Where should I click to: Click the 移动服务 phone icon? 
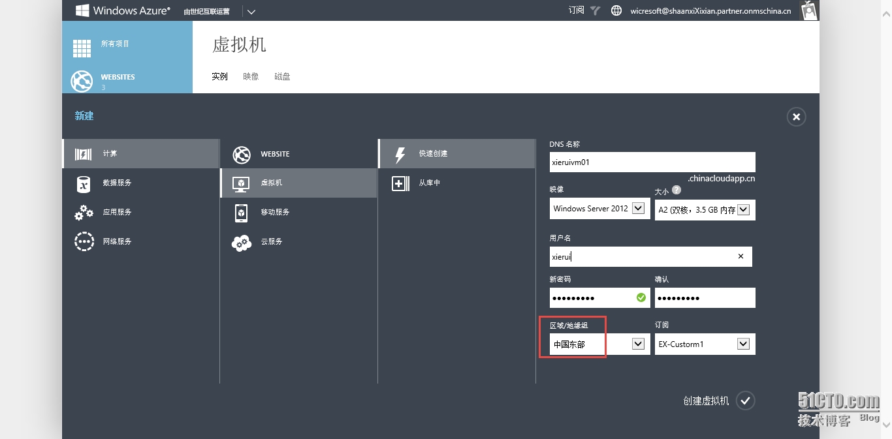241,213
